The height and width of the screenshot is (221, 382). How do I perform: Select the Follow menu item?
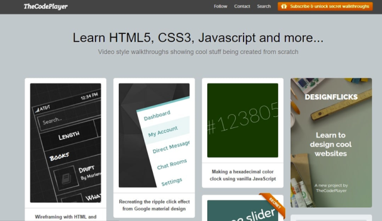220,7
